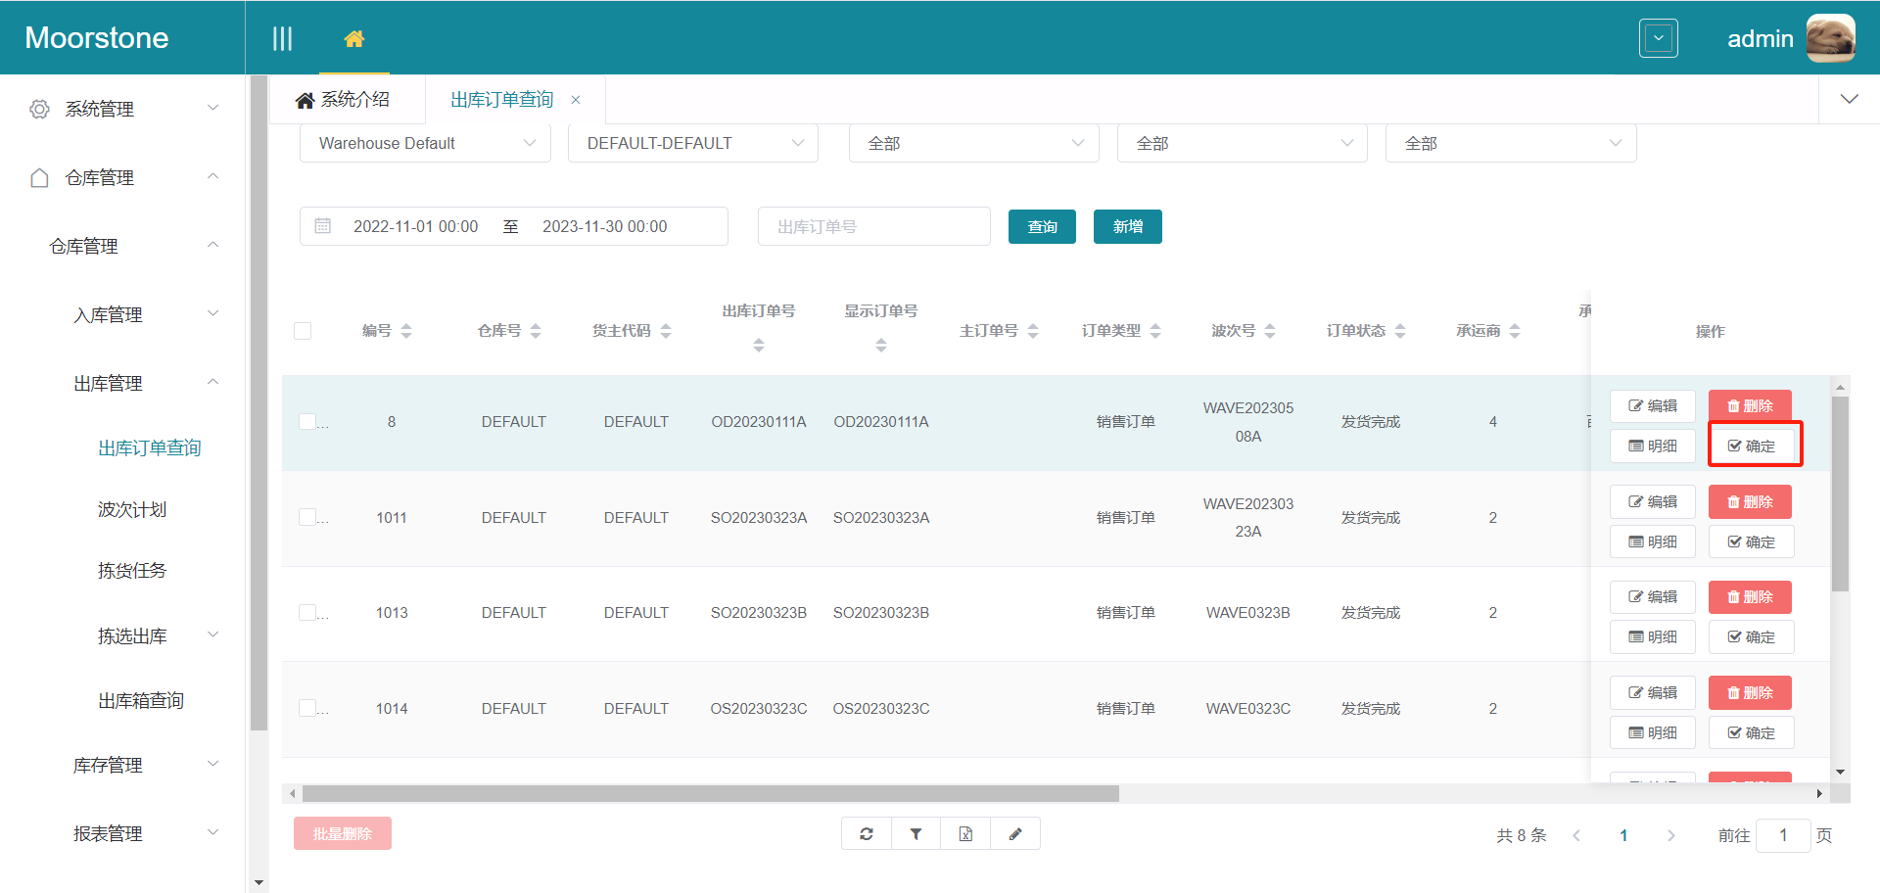The width and height of the screenshot is (1880, 893).
Task: Select the checkbox for row 1011
Action: [x=307, y=517]
